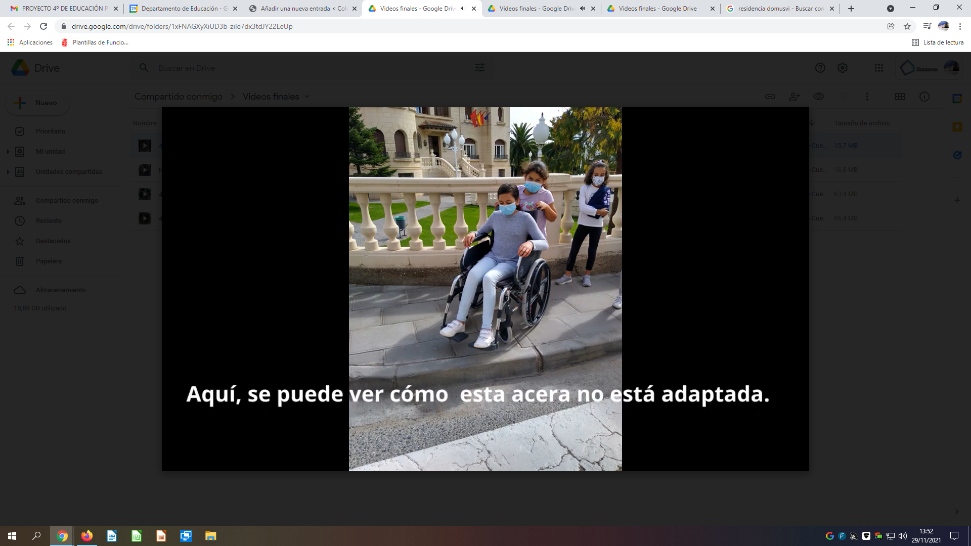Open Almacenamiento storage page
This screenshot has height=546, width=971.
coord(61,290)
